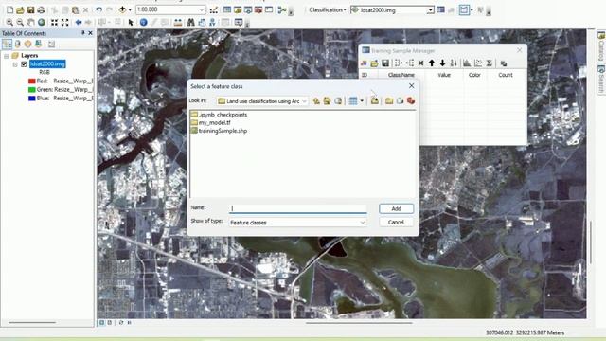
Task: Zoom to Full Extent globe icon
Action: point(42,23)
